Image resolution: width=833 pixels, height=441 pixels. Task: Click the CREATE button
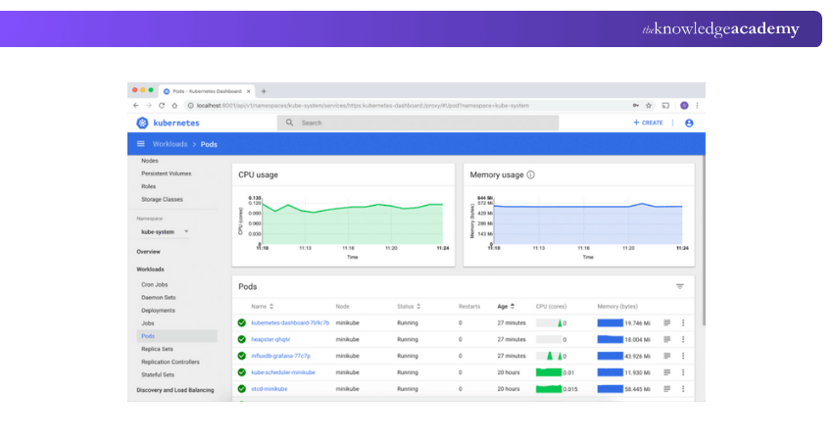tap(648, 122)
